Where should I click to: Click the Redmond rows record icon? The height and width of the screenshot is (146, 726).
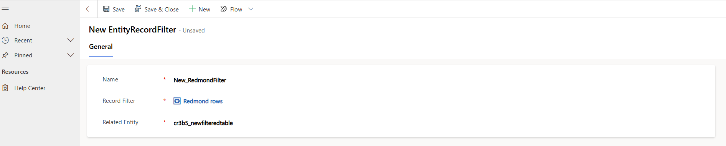177,101
